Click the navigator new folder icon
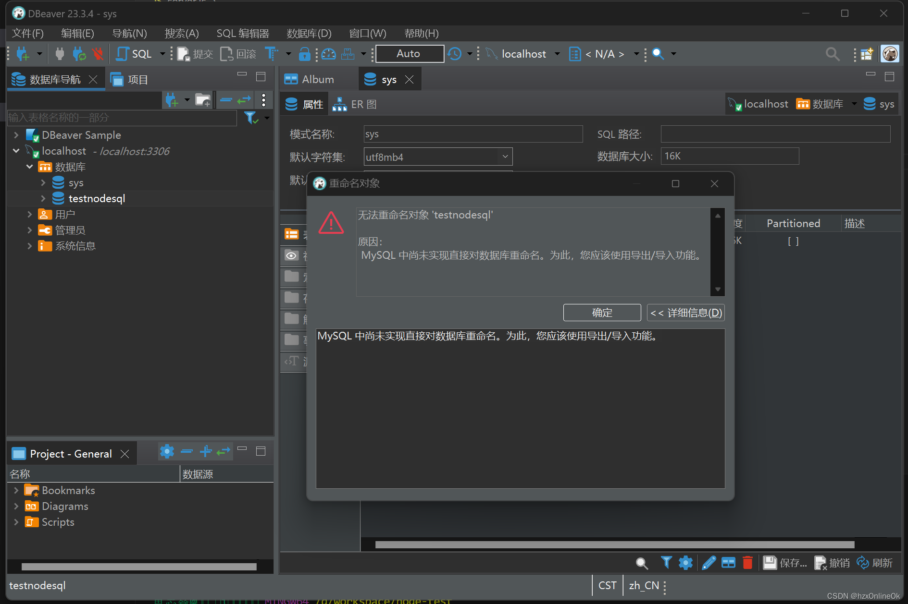 203,100
